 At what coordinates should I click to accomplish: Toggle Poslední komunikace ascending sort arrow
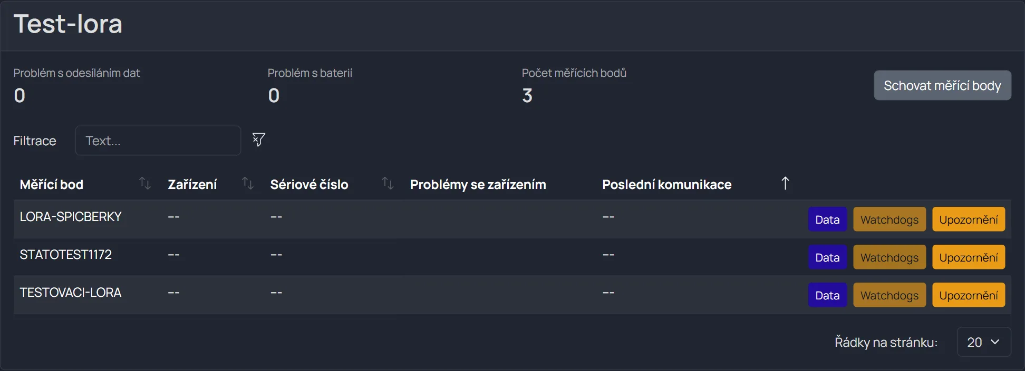[x=785, y=184]
